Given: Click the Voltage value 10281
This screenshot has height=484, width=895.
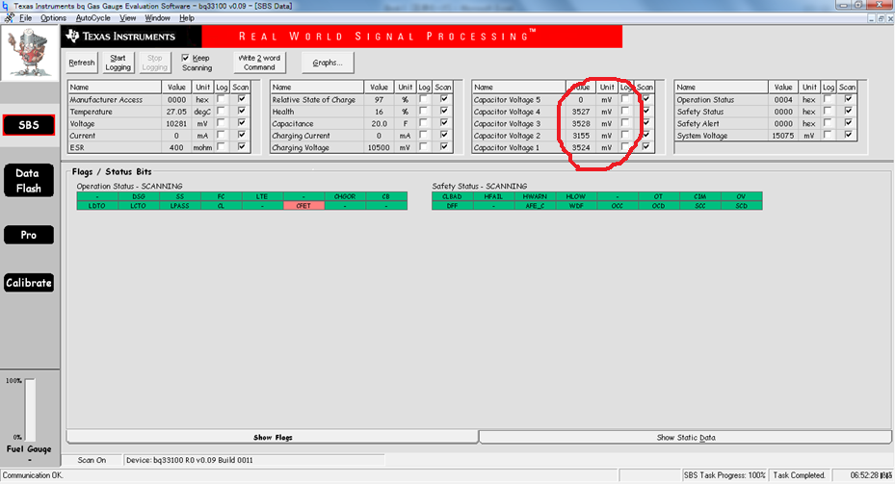Looking at the screenshot, I should [175, 124].
